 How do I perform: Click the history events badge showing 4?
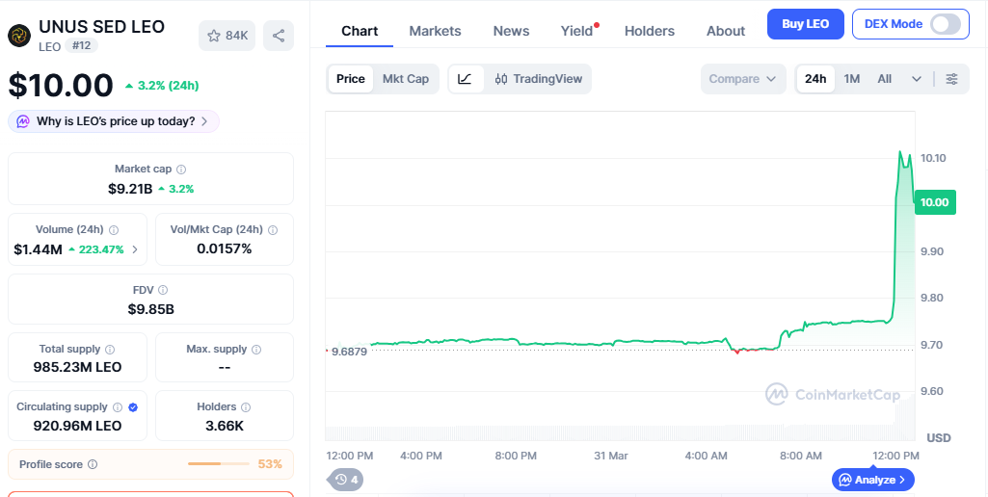[345, 480]
